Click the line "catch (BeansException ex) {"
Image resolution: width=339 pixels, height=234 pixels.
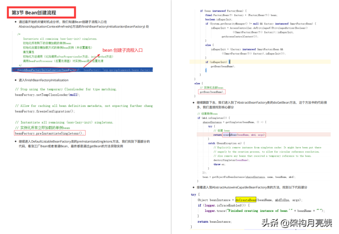(226, 143)
